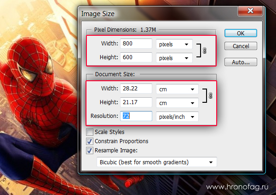Click the pixel Width field showing 800
The width and height of the screenshot is (276, 195).
(x=136, y=44)
